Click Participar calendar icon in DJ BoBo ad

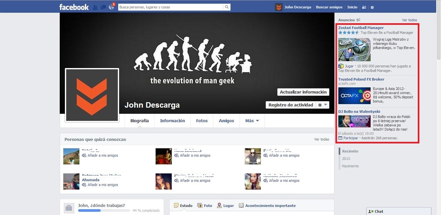coord(340,138)
